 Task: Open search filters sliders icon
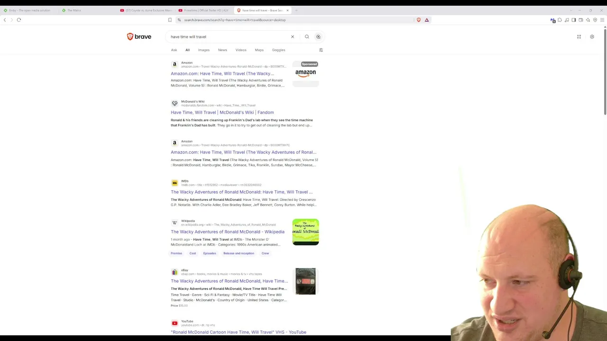321,50
